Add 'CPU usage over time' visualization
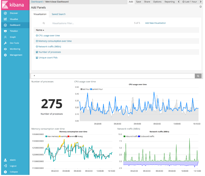 (x=49, y=35)
